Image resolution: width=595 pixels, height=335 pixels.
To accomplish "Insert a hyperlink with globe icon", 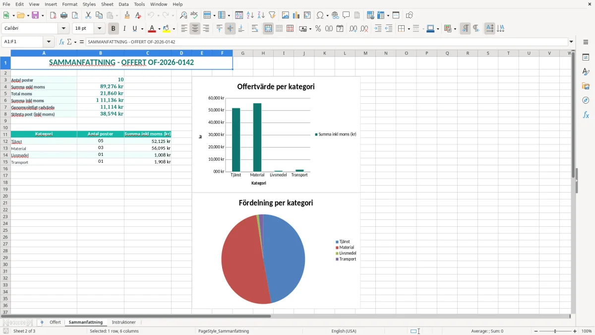I will coord(335,15).
